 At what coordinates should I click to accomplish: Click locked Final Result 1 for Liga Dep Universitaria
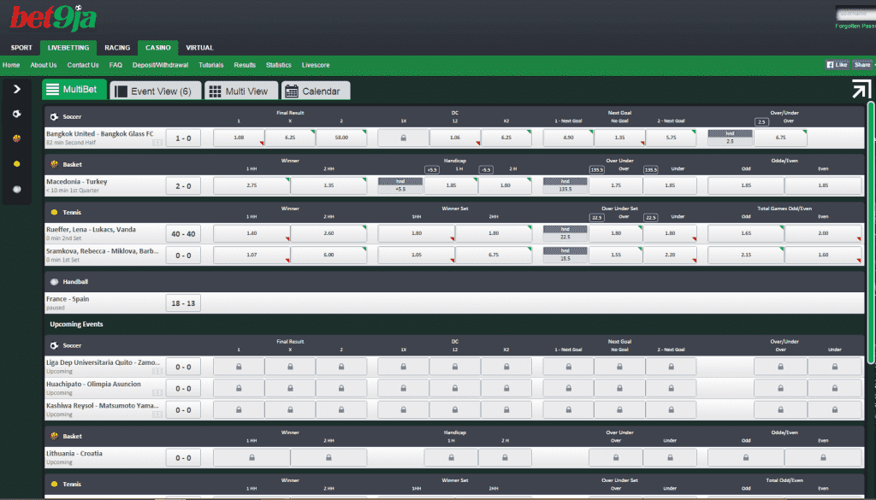coord(239,367)
